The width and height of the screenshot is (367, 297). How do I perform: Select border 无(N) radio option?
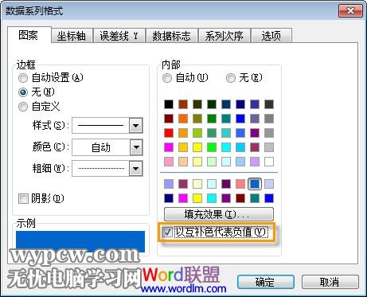tap(37, 92)
